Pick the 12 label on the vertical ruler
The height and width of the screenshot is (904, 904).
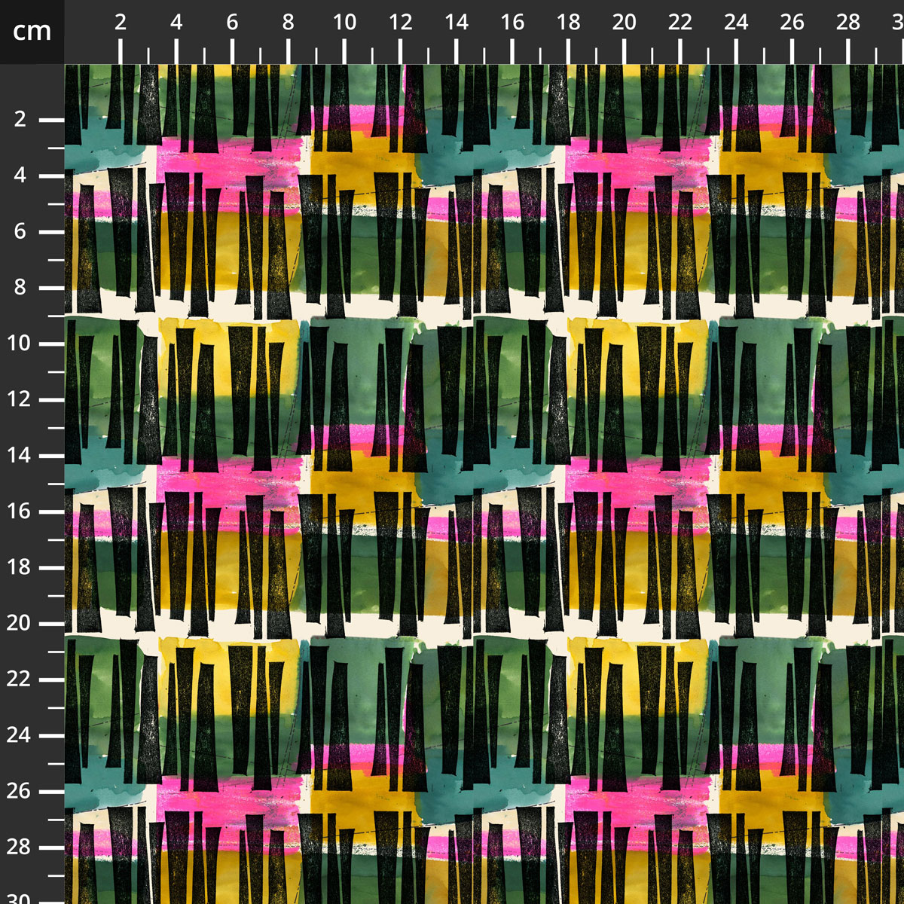[20, 399]
